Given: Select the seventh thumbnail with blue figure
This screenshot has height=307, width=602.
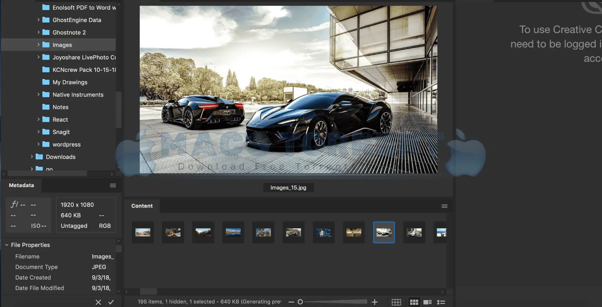Looking at the screenshot, I should [324, 232].
